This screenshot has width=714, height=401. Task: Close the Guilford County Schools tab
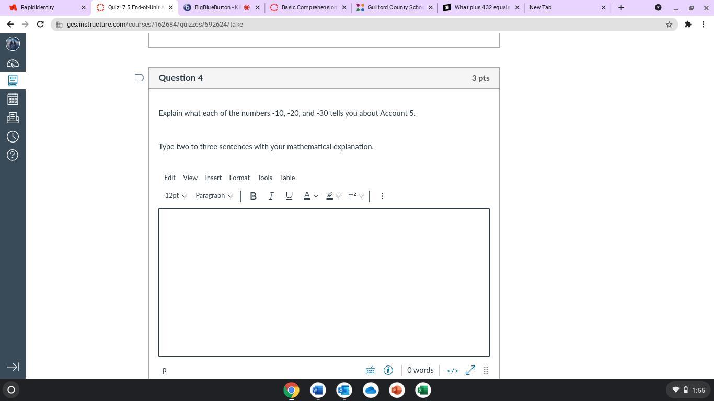[x=431, y=7]
